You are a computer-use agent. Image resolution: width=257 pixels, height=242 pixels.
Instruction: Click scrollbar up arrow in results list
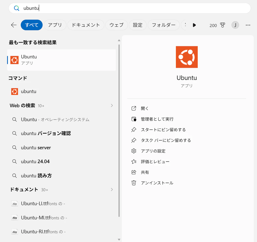pos(119,40)
